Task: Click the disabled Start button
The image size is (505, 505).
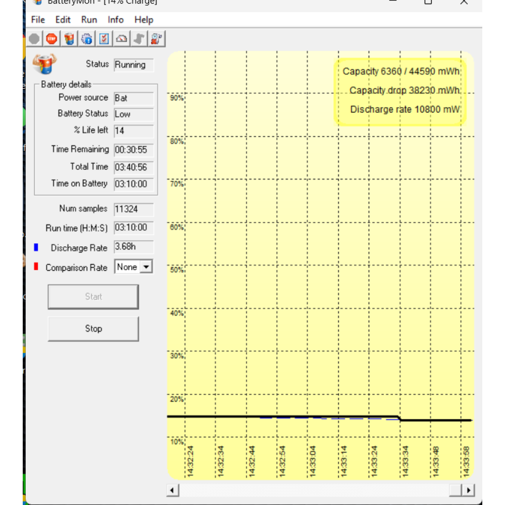Action: click(93, 297)
